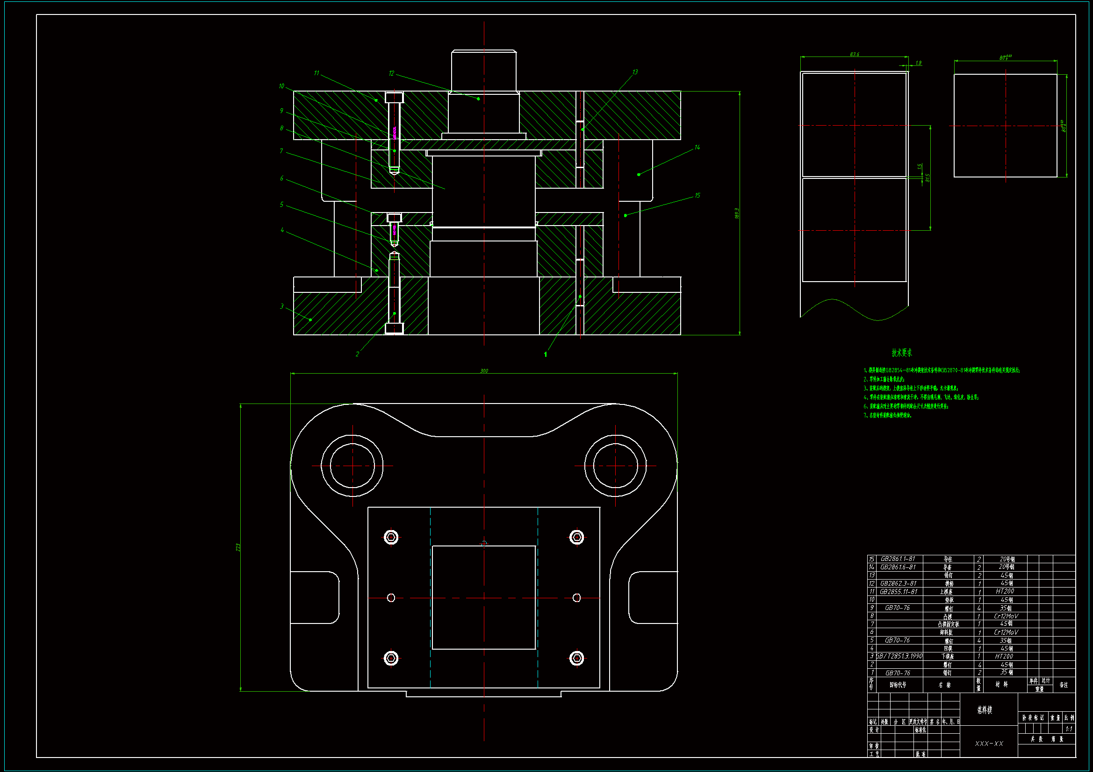
Task: Click the 189.3 height dimension text
Action: point(737,213)
